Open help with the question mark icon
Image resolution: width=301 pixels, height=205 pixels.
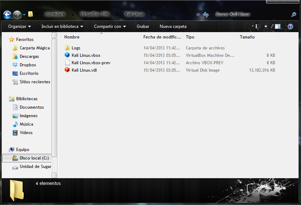click(290, 26)
